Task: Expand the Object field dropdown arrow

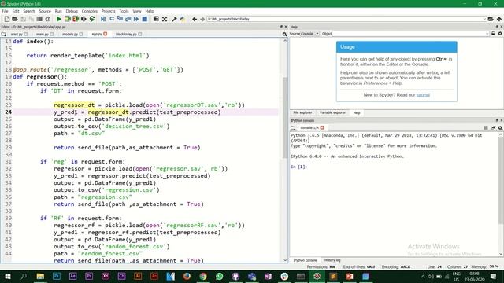Action: [x=487, y=34]
